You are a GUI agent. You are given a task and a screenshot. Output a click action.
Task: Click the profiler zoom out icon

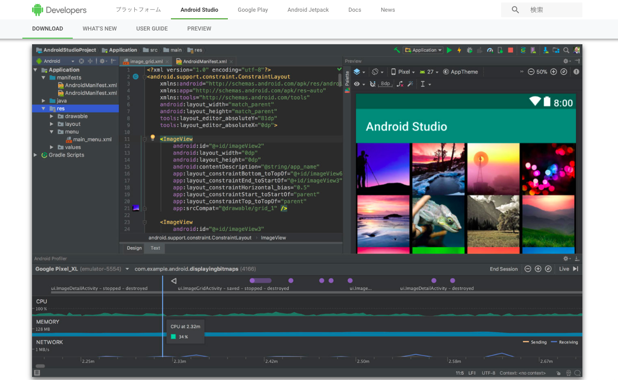click(x=528, y=269)
